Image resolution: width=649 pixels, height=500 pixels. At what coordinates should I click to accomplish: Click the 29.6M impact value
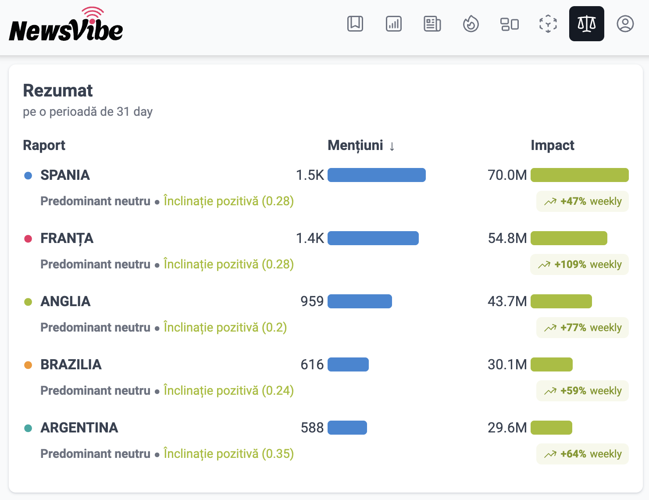[x=507, y=428]
